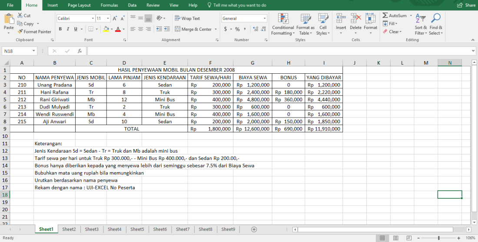The width and height of the screenshot is (478, 242).
Task: Decrease font size with smaller A icon
Action: click(123, 19)
